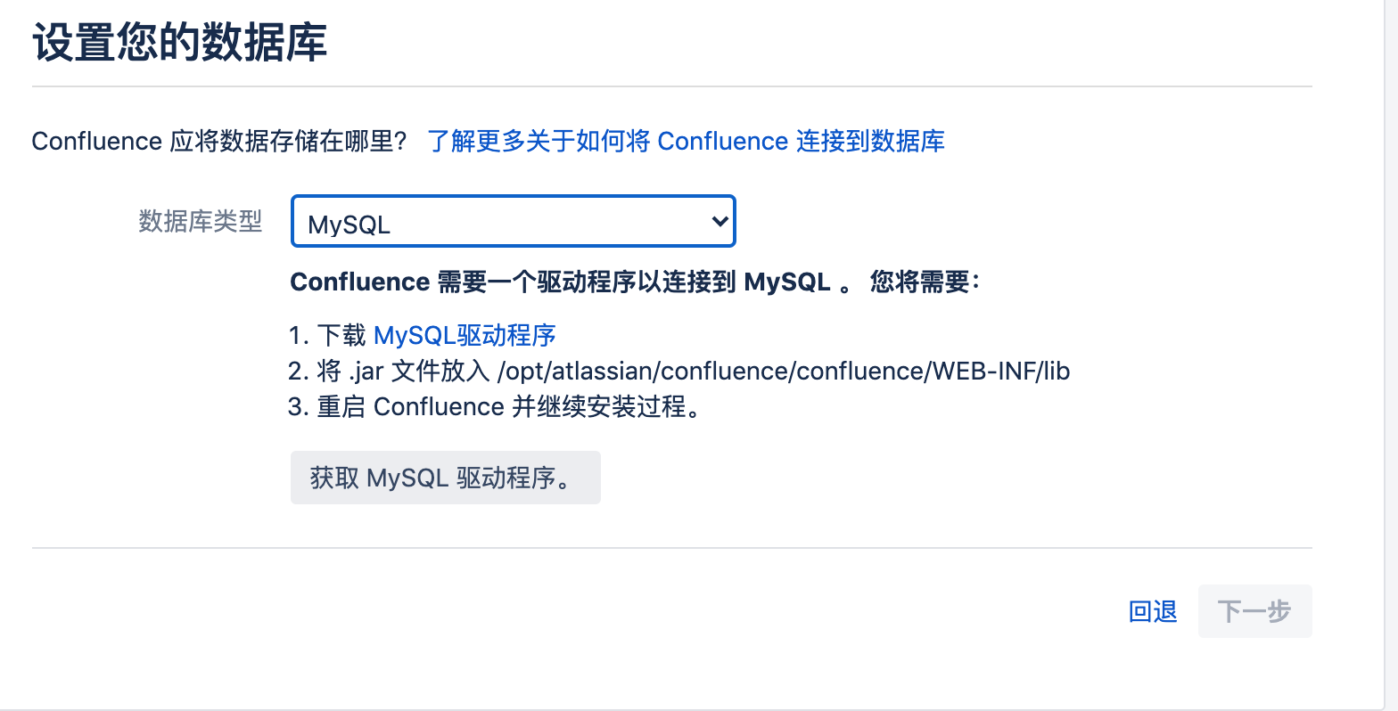Open the 数据库类型 combo box showing MySQL
This screenshot has width=1398, height=711.
click(x=513, y=221)
